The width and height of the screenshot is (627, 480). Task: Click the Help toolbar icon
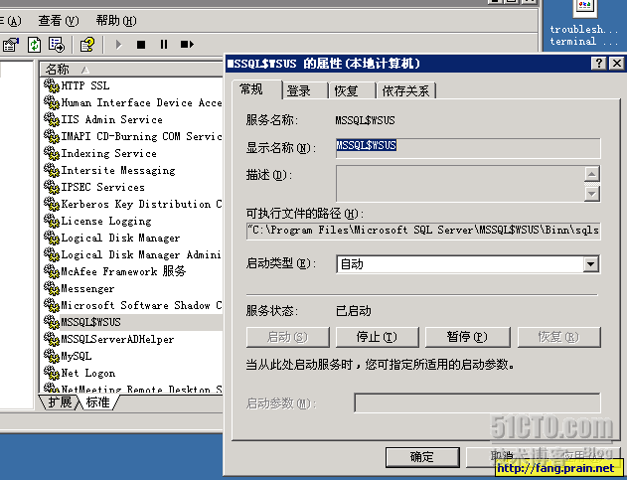click(87, 45)
